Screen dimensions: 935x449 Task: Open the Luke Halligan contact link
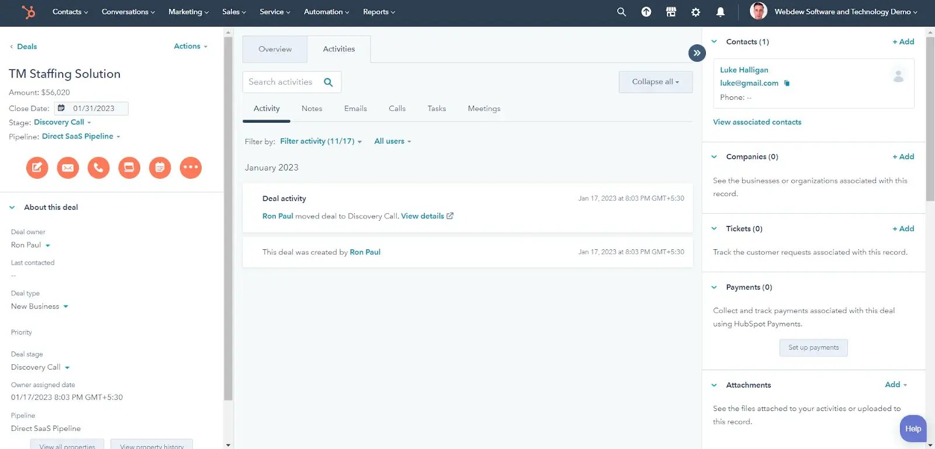(744, 70)
